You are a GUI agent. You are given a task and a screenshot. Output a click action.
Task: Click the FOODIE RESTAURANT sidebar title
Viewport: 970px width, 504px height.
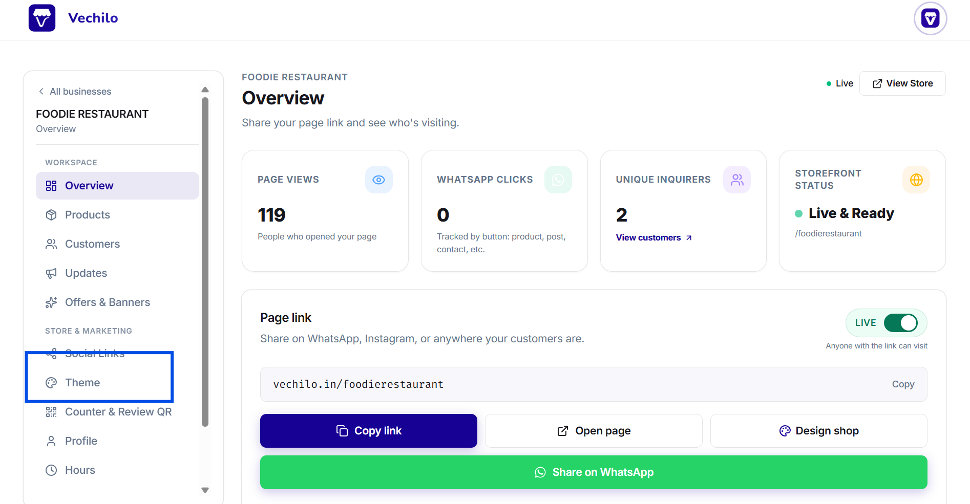[x=92, y=114]
